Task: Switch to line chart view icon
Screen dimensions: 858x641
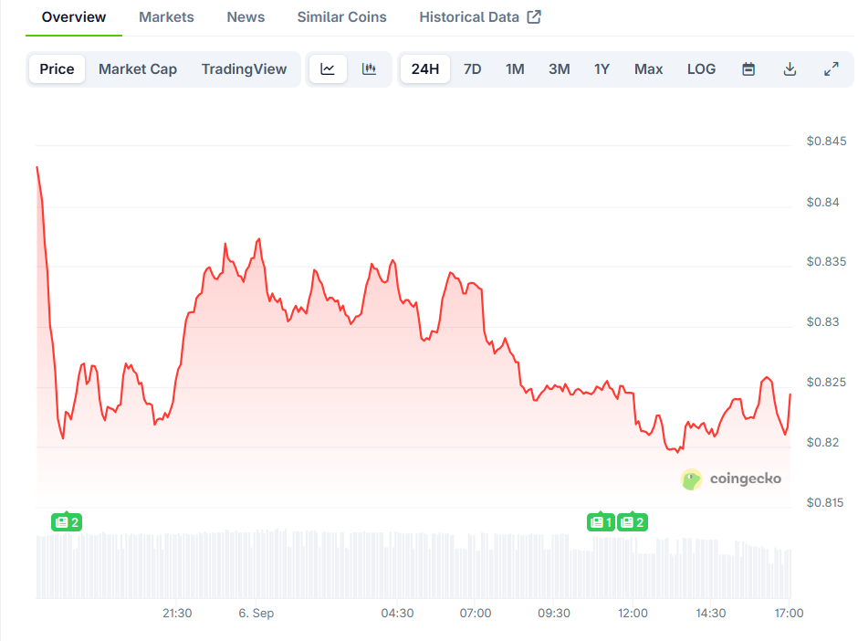Action: click(328, 69)
